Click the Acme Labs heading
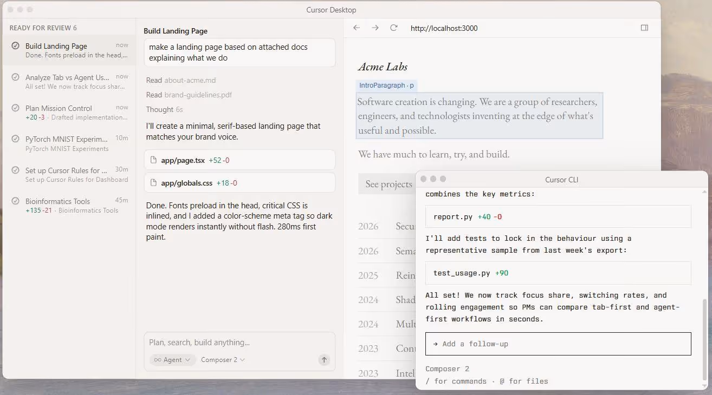Viewport: 712px width, 395px height. pos(383,67)
